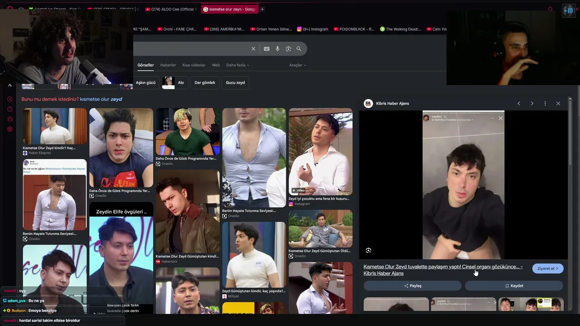
Task: Open the "(266) AMERİKA'NI..." bookmark
Action: click(224, 29)
